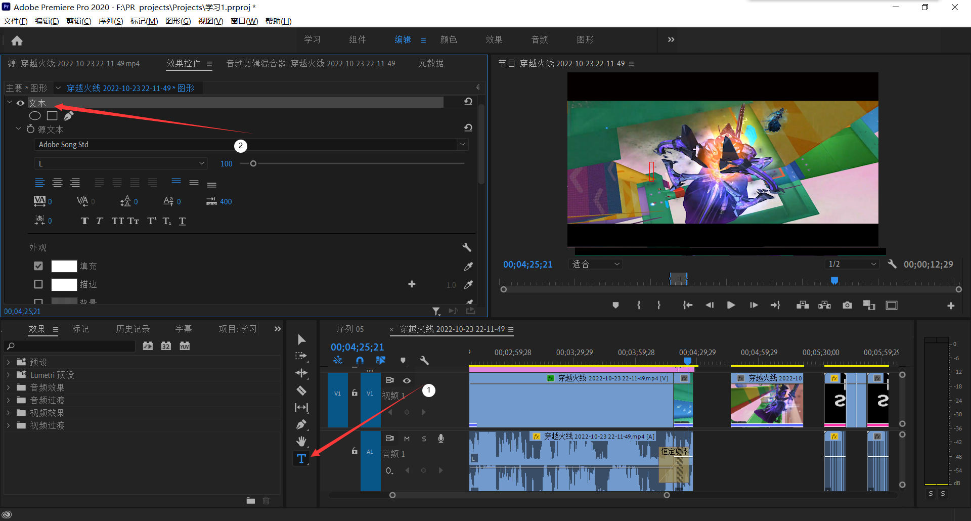Toggle V1 track lock
Viewport: 971px width, 521px height.
(x=355, y=393)
